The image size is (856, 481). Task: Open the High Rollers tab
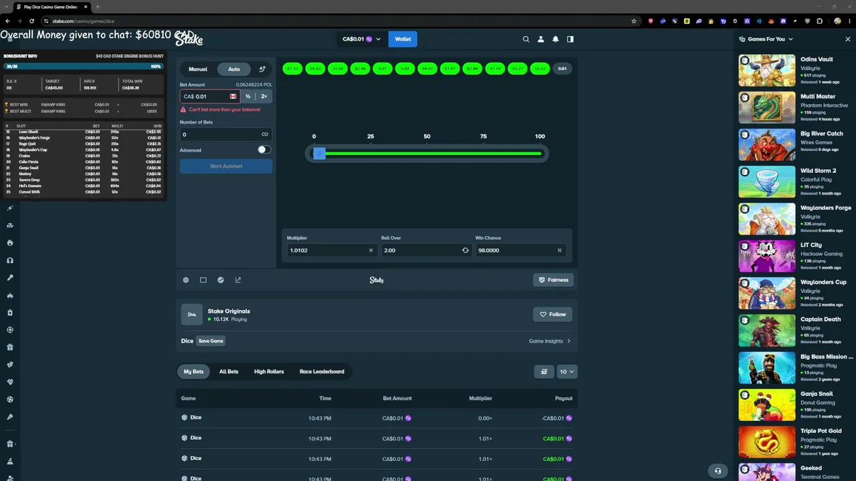pos(269,371)
